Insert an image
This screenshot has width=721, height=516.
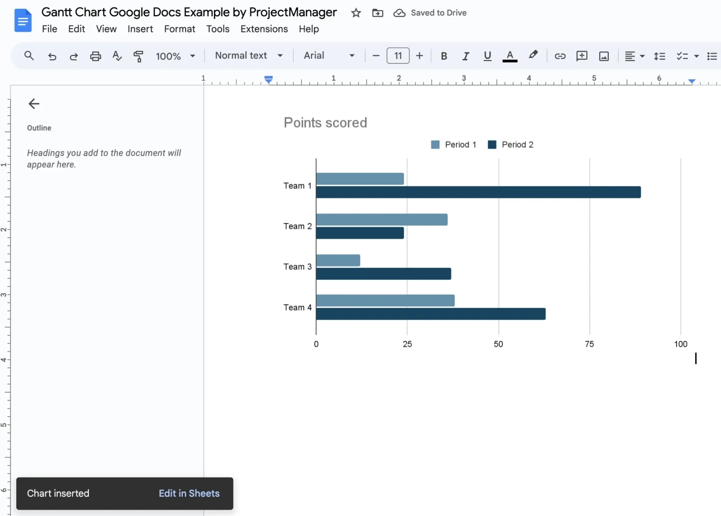[603, 56]
